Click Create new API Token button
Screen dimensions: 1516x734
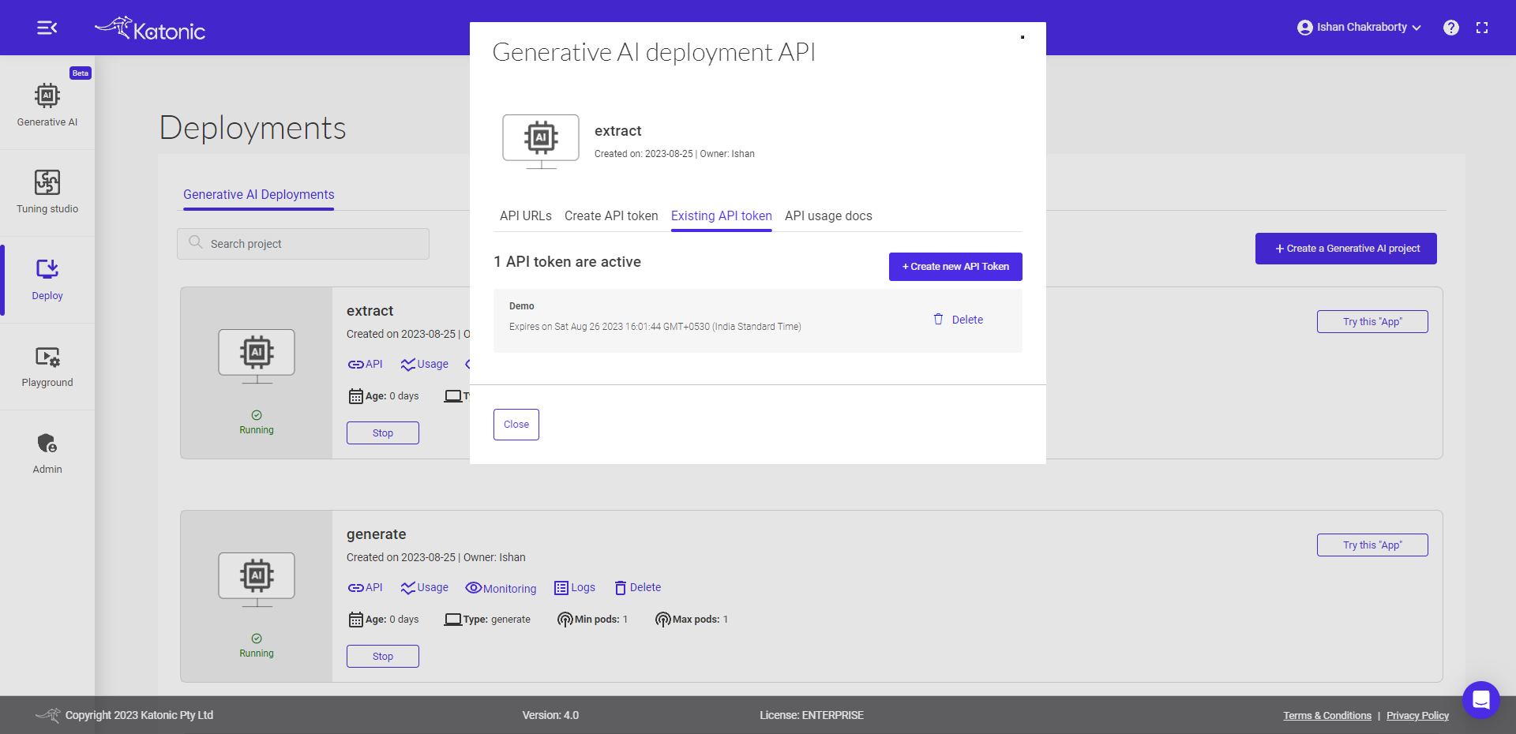click(x=955, y=267)
